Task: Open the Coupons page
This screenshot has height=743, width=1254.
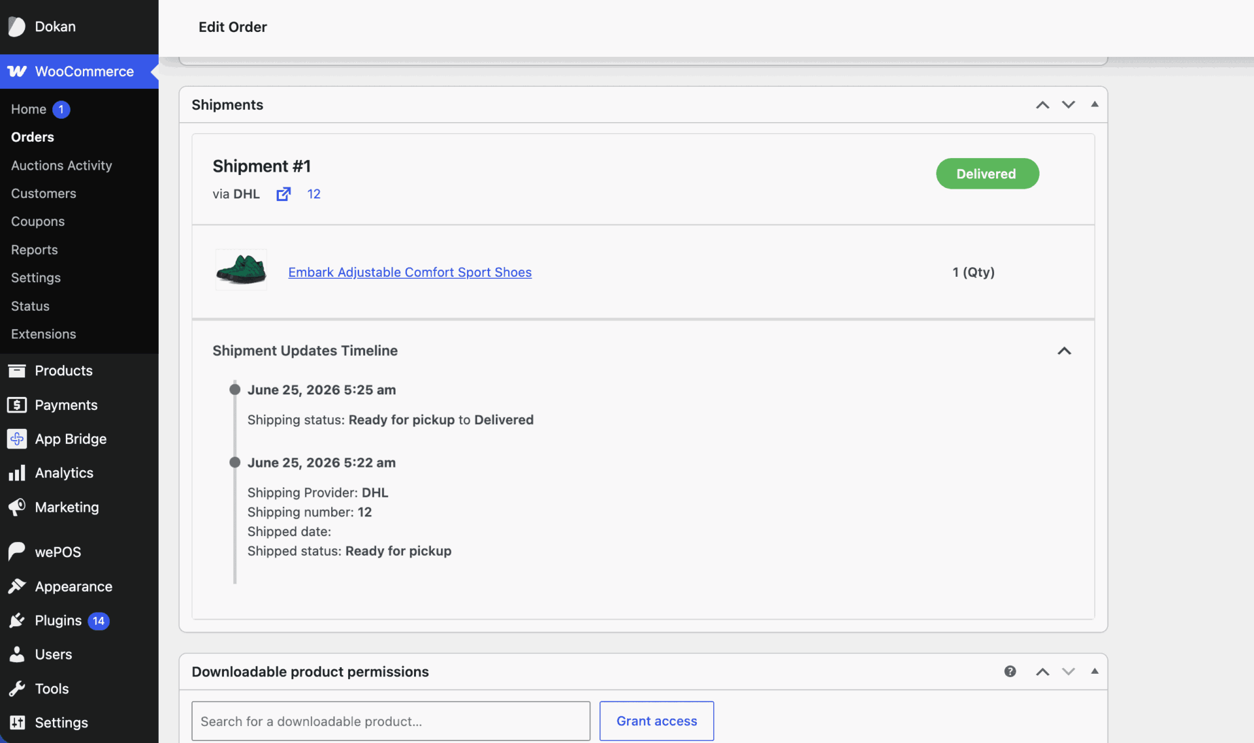Action: (38, 221)
